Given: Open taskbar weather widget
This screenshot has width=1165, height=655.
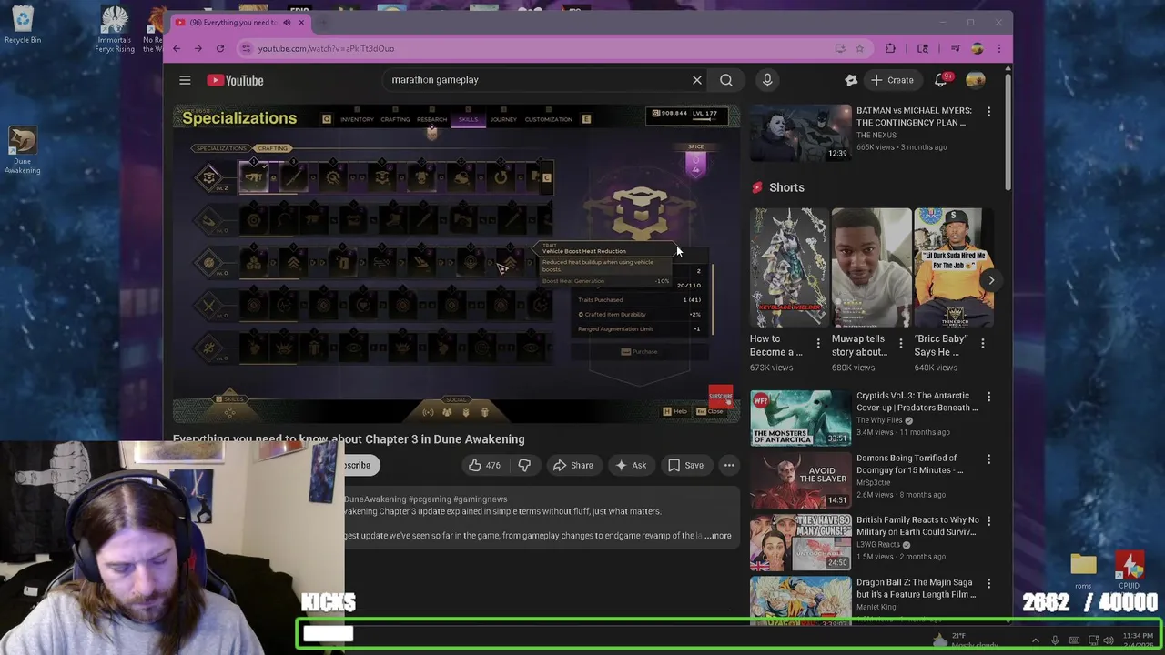Looking at the screenshot, I should (x=965, y=640).
